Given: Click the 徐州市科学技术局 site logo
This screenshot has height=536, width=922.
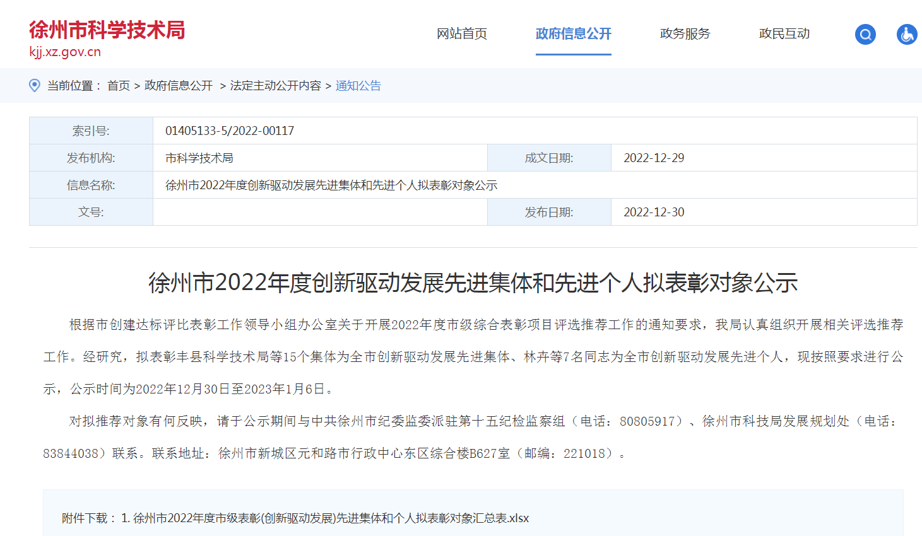Looking at the screenshot, I should tap(107, 30).
